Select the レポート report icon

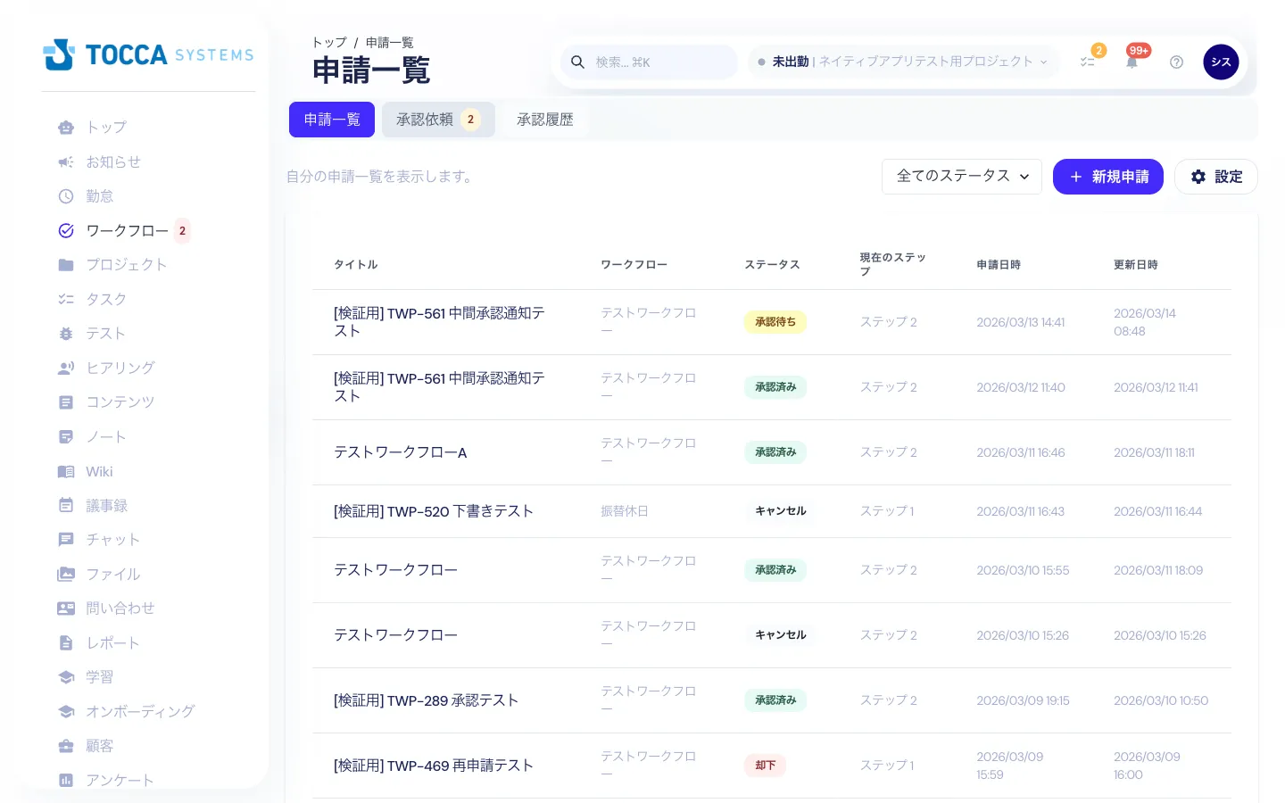[66, 642]
